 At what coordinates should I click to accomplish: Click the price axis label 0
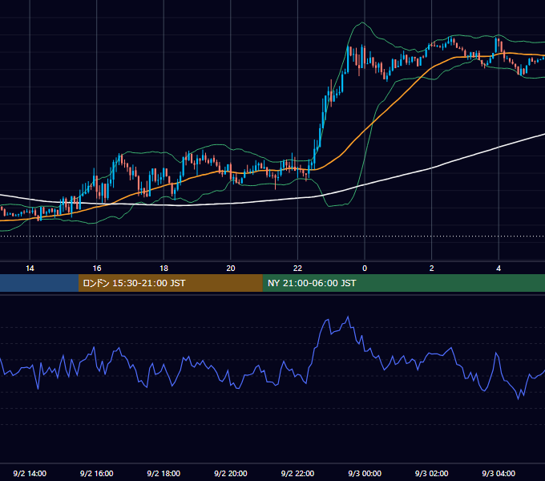coord(365,269)
